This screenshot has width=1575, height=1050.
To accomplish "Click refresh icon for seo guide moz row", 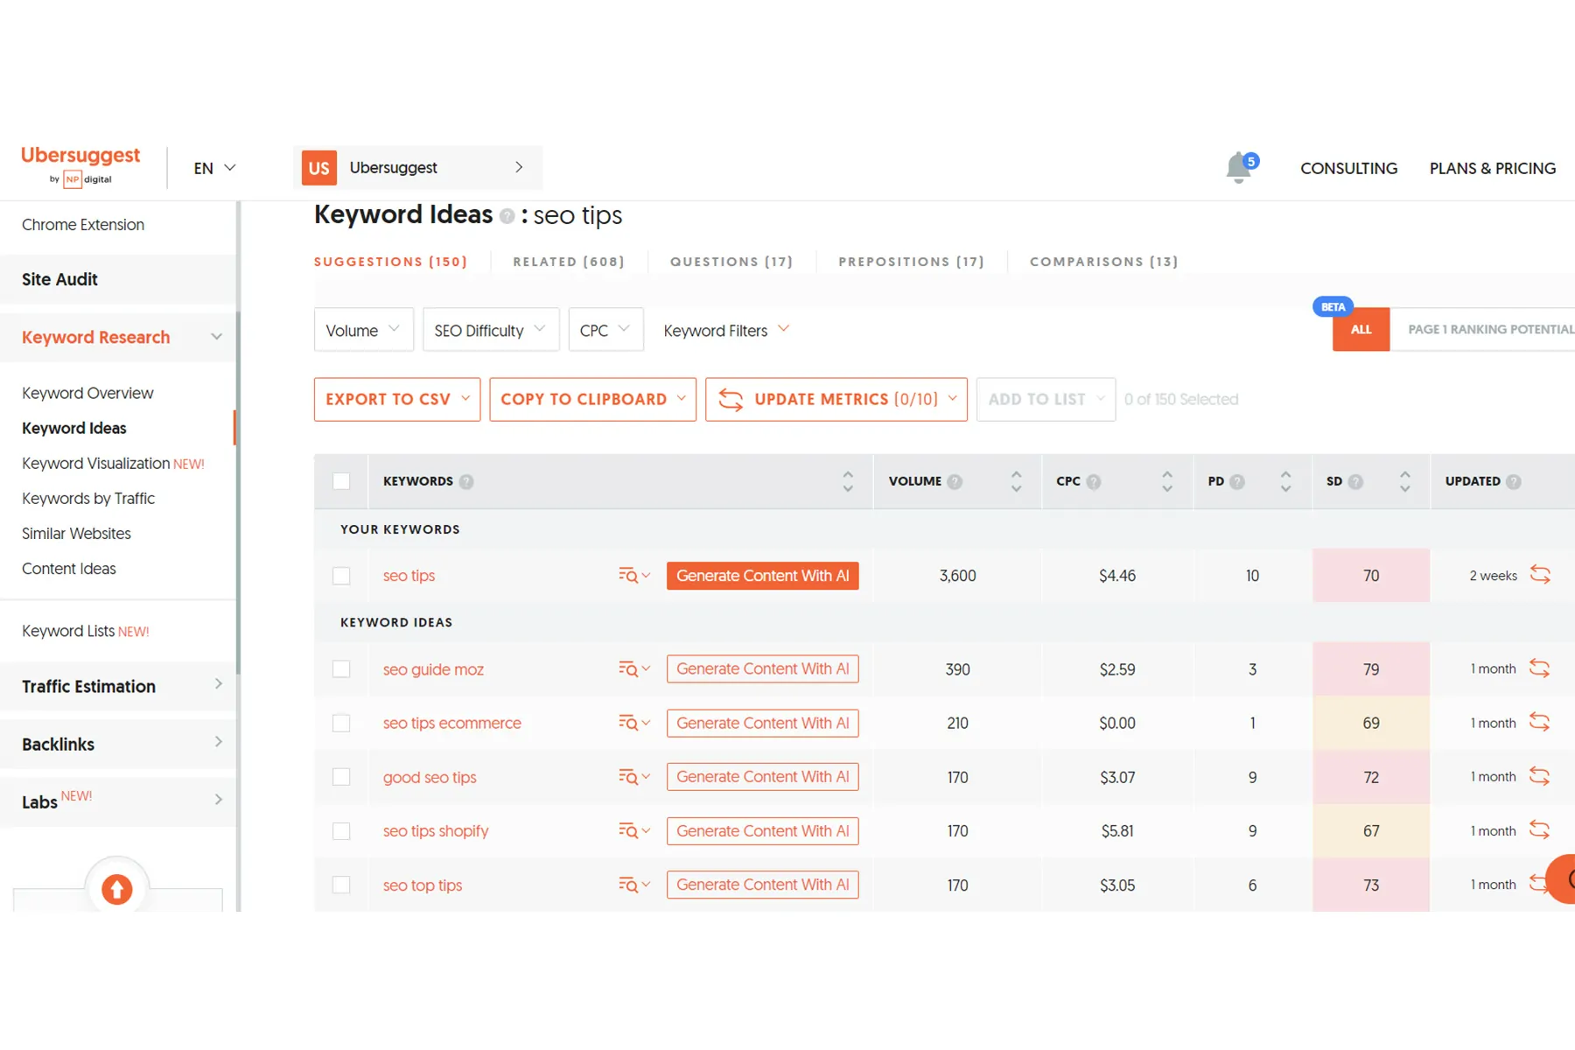I will click(x=1539, y=668).
